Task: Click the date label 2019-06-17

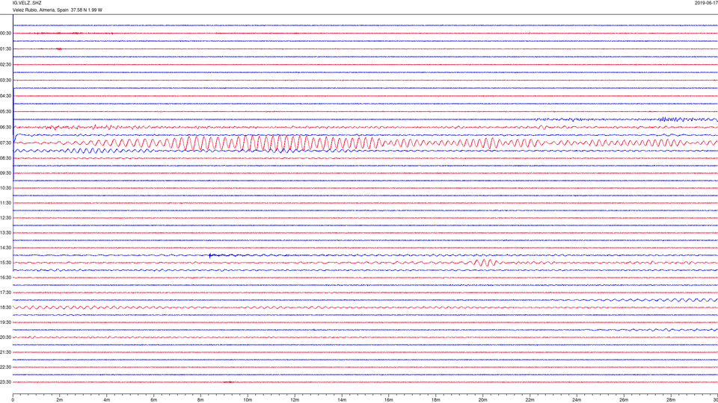Action: coord(706,3)
